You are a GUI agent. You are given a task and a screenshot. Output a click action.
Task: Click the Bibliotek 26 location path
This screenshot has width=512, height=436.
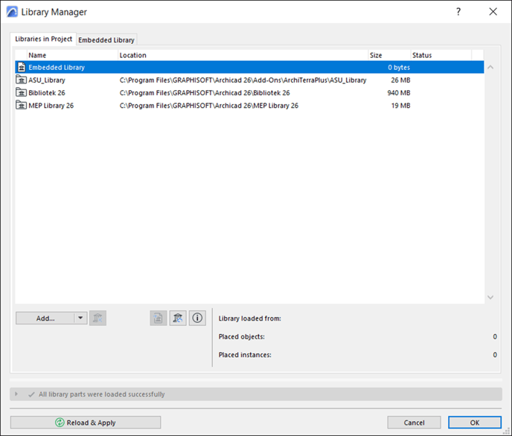[205, 93]
